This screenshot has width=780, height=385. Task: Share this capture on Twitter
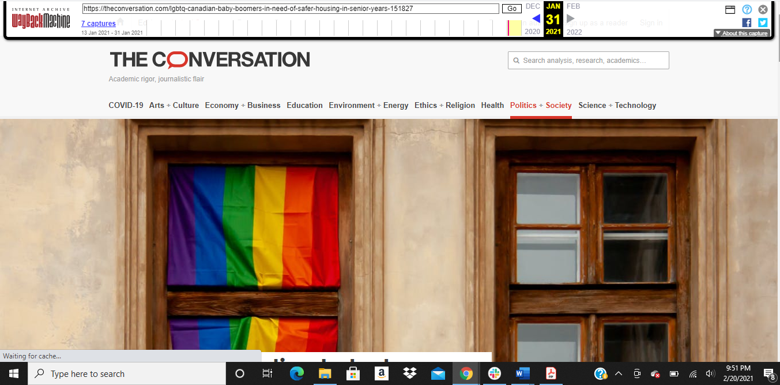(x=763, y=23)
